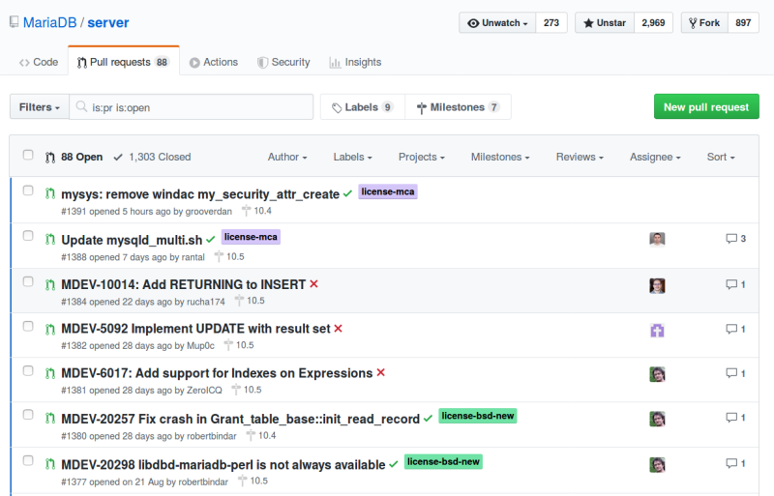Check the box for mysys: remove windac PR
774x496 pixels.
[28, 190]
